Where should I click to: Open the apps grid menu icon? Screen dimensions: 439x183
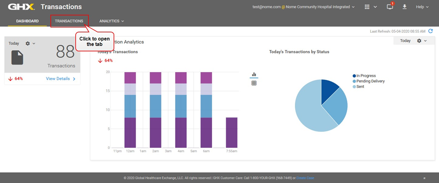coord(367,7)
